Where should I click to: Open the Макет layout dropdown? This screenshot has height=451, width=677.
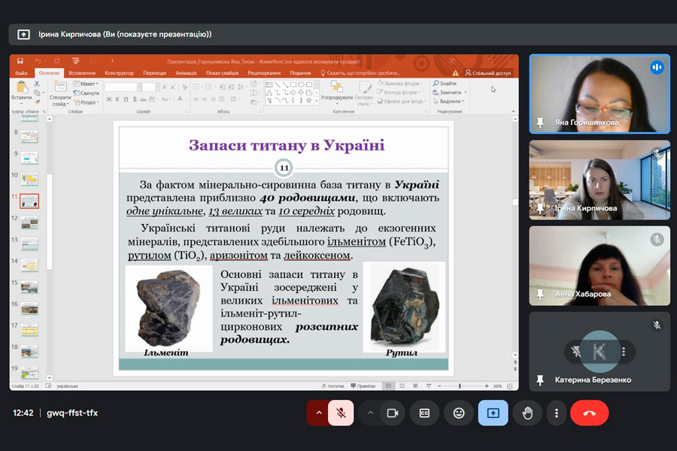tap(87, 83)
